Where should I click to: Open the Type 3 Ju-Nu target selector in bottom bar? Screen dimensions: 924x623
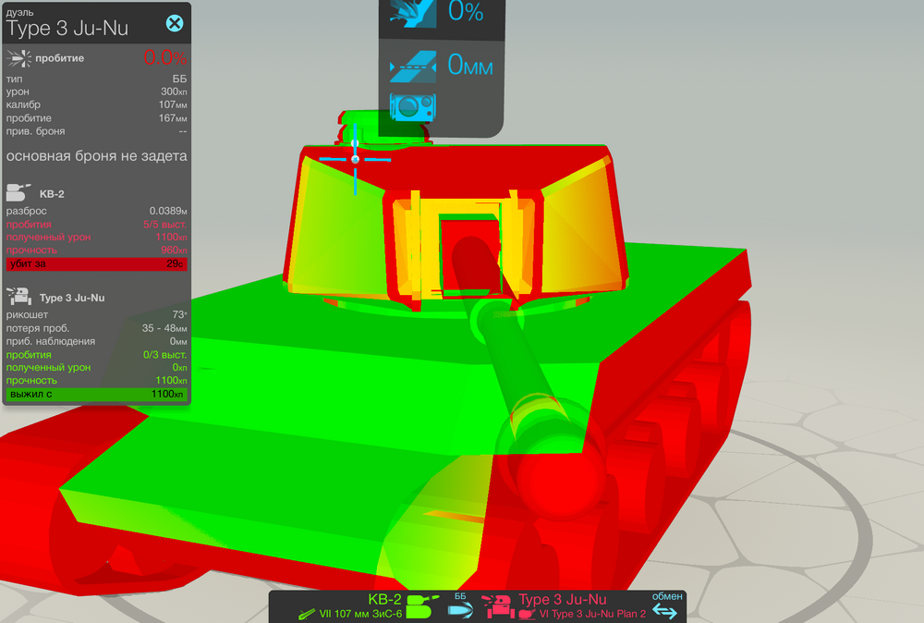(x=562, y=599)
